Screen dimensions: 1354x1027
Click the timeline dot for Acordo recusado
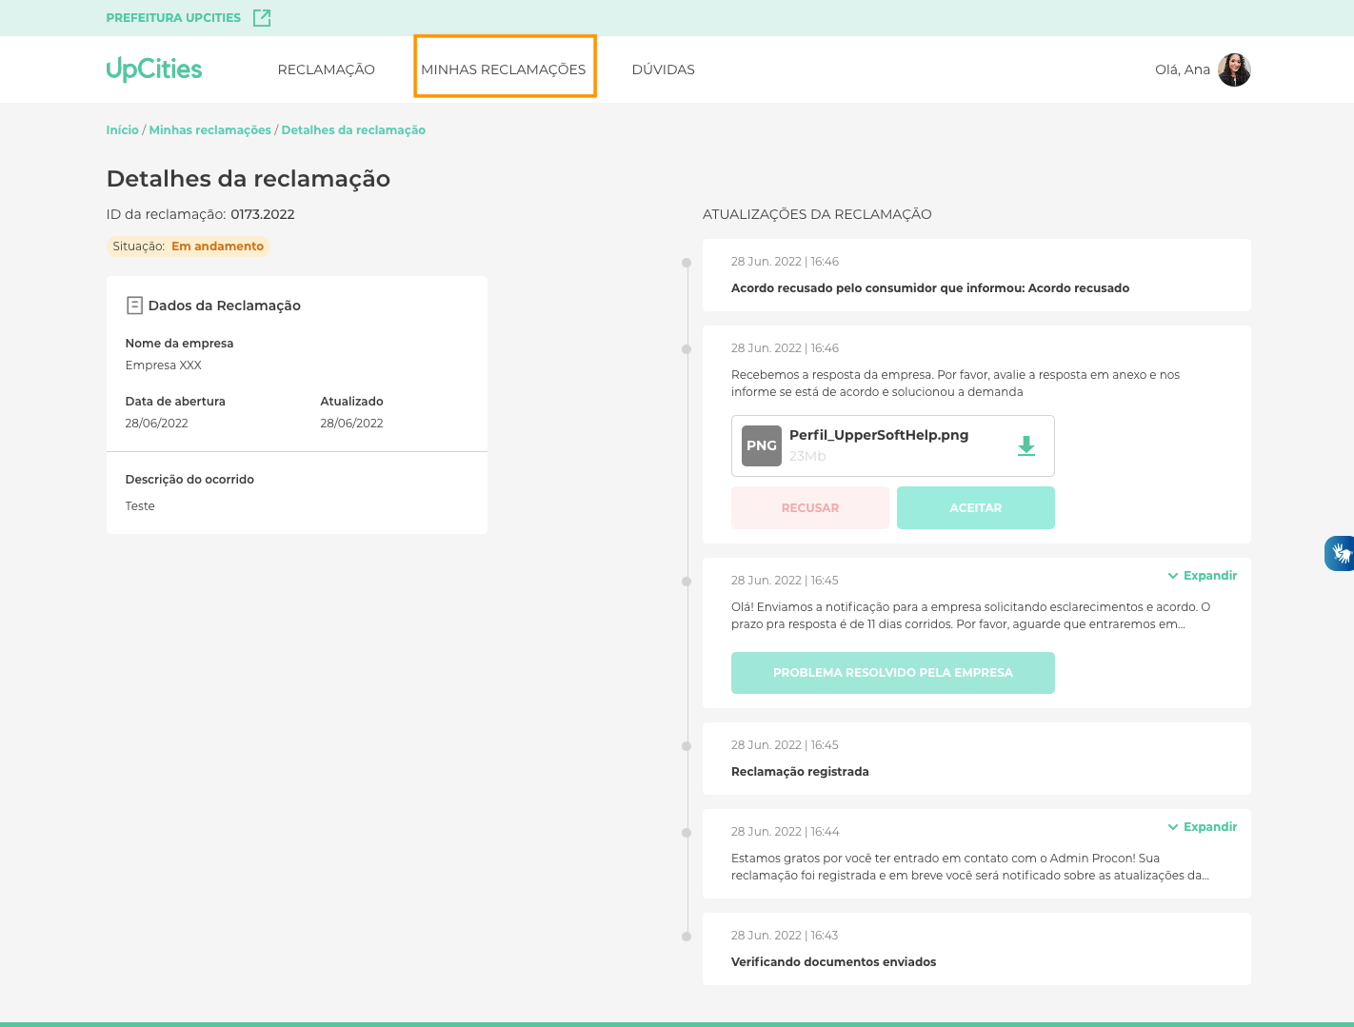click(687, 263)
